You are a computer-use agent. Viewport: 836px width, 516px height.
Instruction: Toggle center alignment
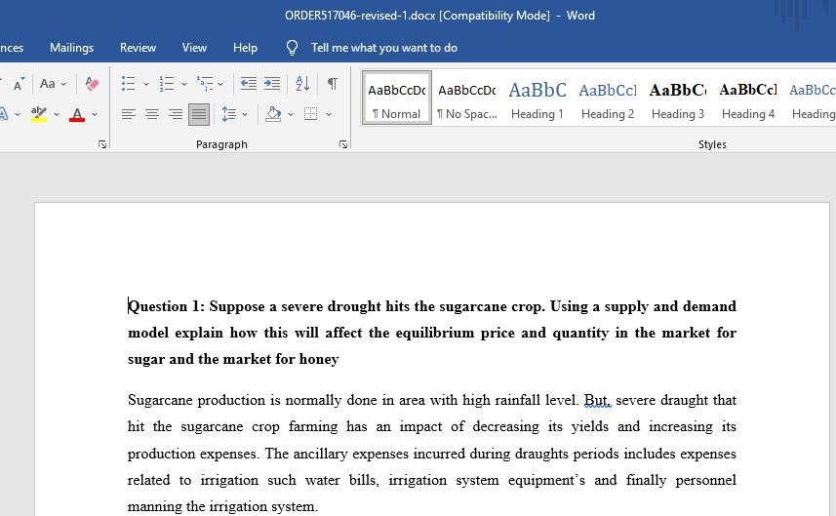tap(152, 114)
